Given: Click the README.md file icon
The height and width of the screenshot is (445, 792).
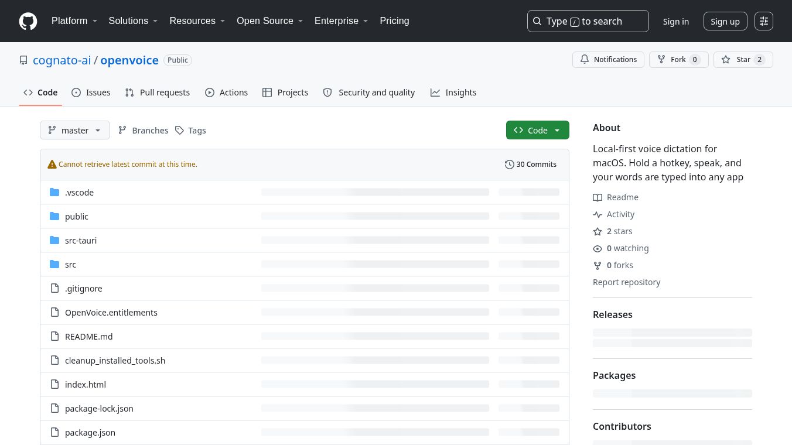Looking at the screenshot, I should pos(54,336).
